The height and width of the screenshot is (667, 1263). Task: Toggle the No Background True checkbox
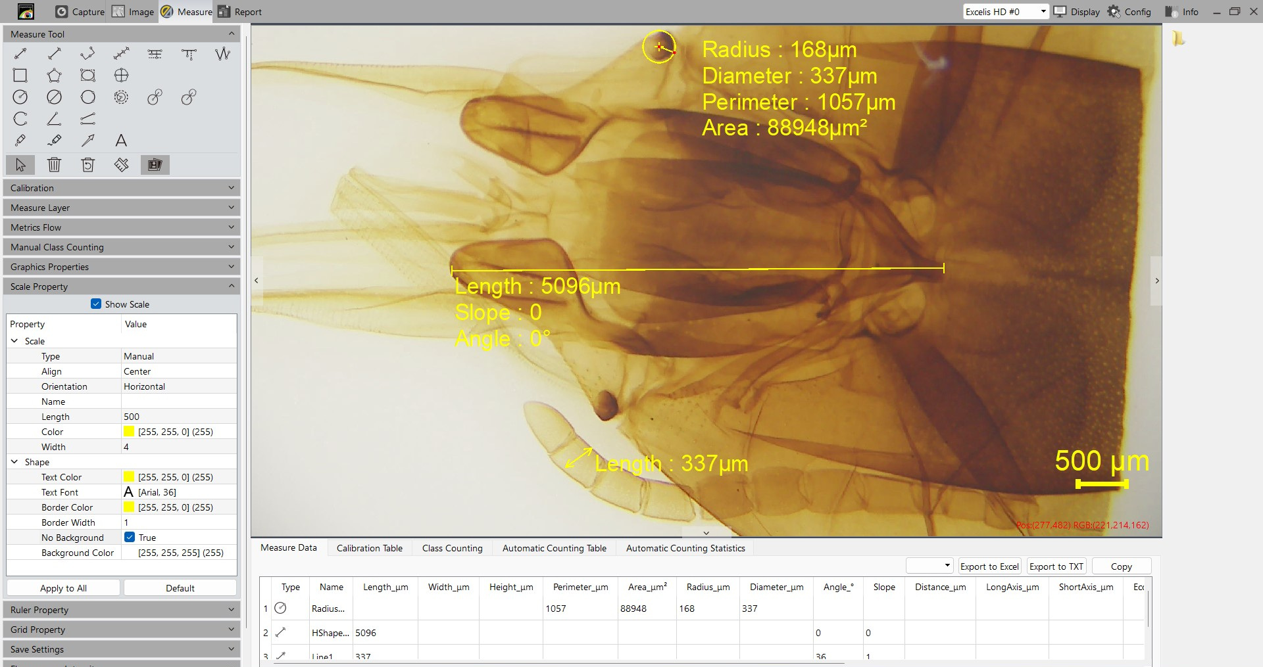[x=130, y=538]
